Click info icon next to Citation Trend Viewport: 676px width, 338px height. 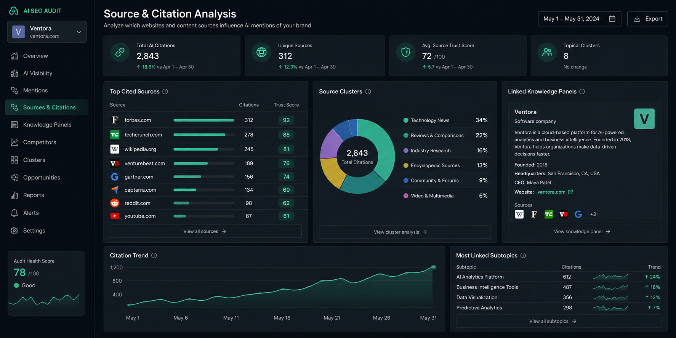[x=154, y=255]
